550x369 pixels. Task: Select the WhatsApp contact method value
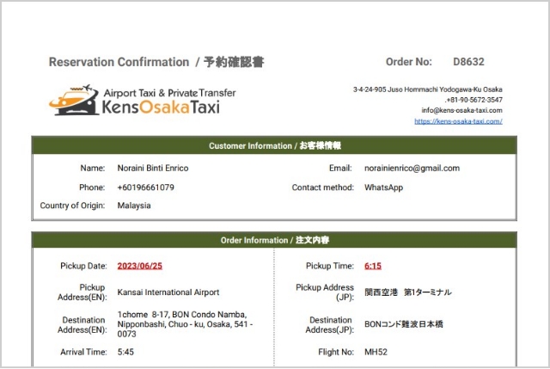point(383,187)
